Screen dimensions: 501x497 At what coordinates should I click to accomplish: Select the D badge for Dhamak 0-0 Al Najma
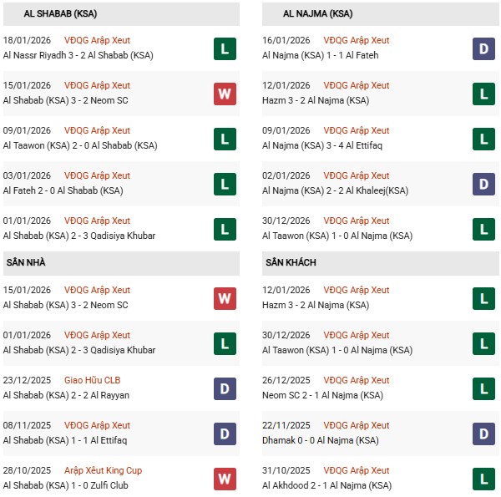click(x=482, y=434)
